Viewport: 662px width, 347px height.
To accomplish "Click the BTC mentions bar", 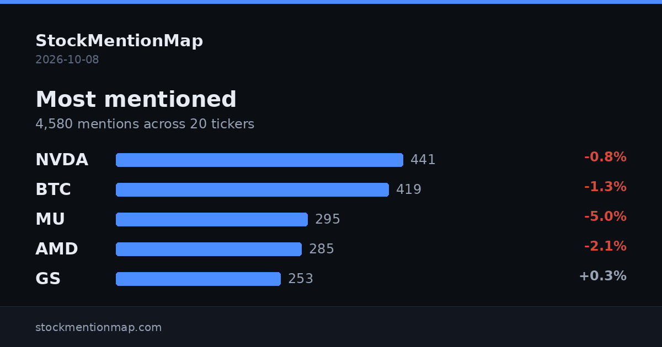I will pyautogui.click(x=252, y=189).
